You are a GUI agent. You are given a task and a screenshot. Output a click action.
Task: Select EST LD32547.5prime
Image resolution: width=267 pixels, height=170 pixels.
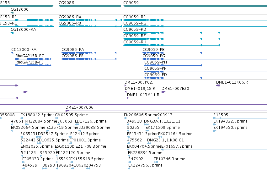pos(52,134)
